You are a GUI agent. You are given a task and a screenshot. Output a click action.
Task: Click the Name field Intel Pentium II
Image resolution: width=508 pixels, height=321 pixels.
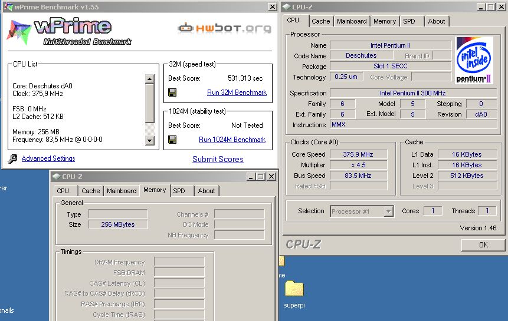point(391,45)
